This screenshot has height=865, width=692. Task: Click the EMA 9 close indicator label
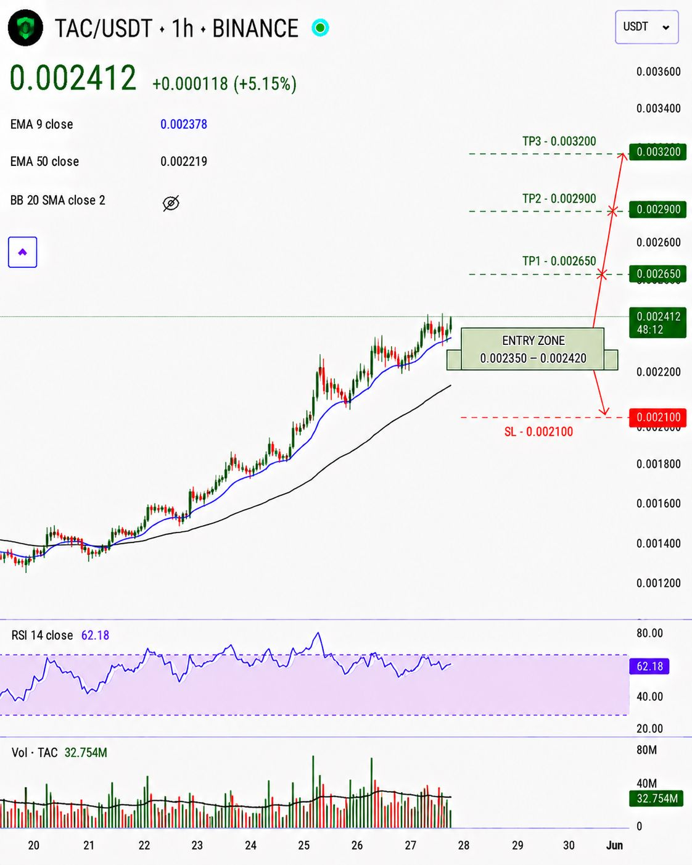(41, 124)
